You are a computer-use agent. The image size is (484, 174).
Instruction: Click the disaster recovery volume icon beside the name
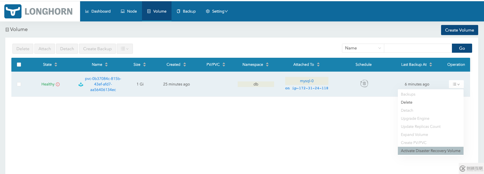81,84
